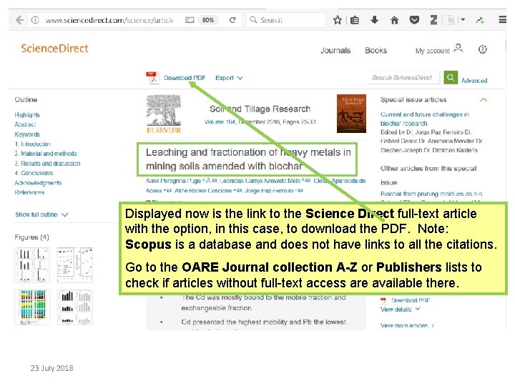Click sidebar Download PDF link
515x386 pixels.
point(411,300)
